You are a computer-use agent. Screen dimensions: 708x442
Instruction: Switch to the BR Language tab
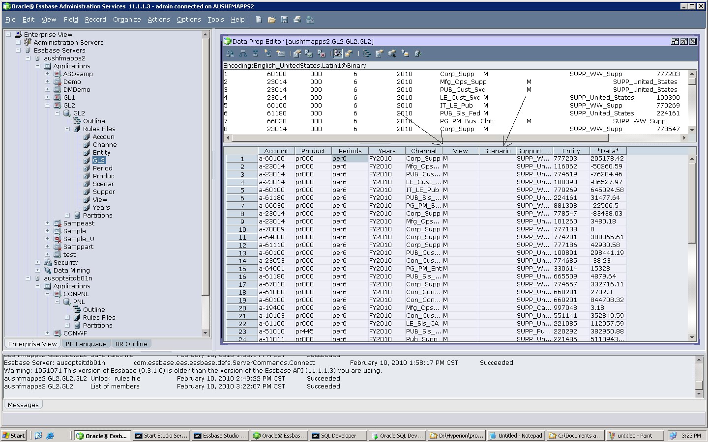click(86, 344)
